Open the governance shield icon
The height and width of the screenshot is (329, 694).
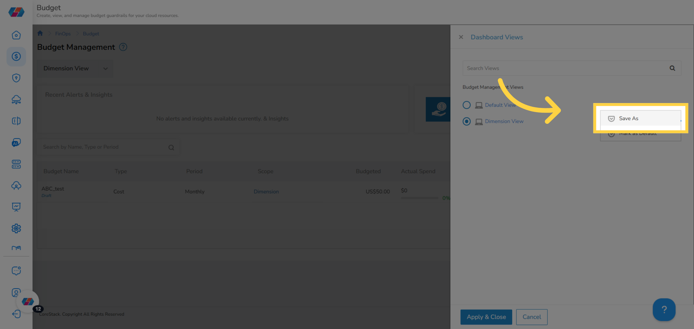point(16,78)
